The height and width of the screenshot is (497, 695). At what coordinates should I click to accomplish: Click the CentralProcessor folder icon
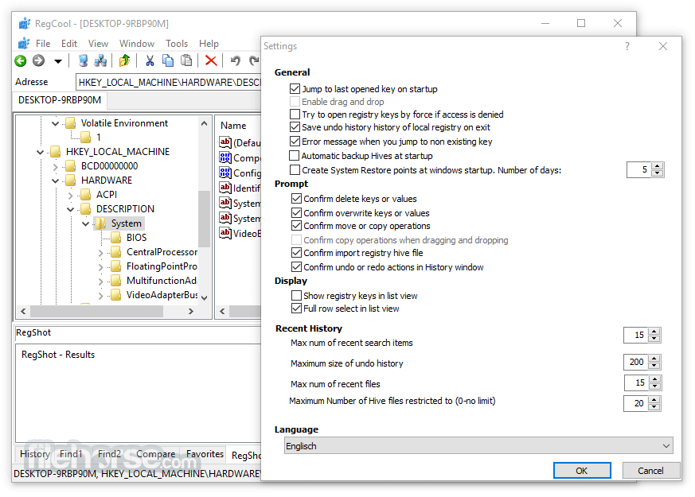[115, 252]
